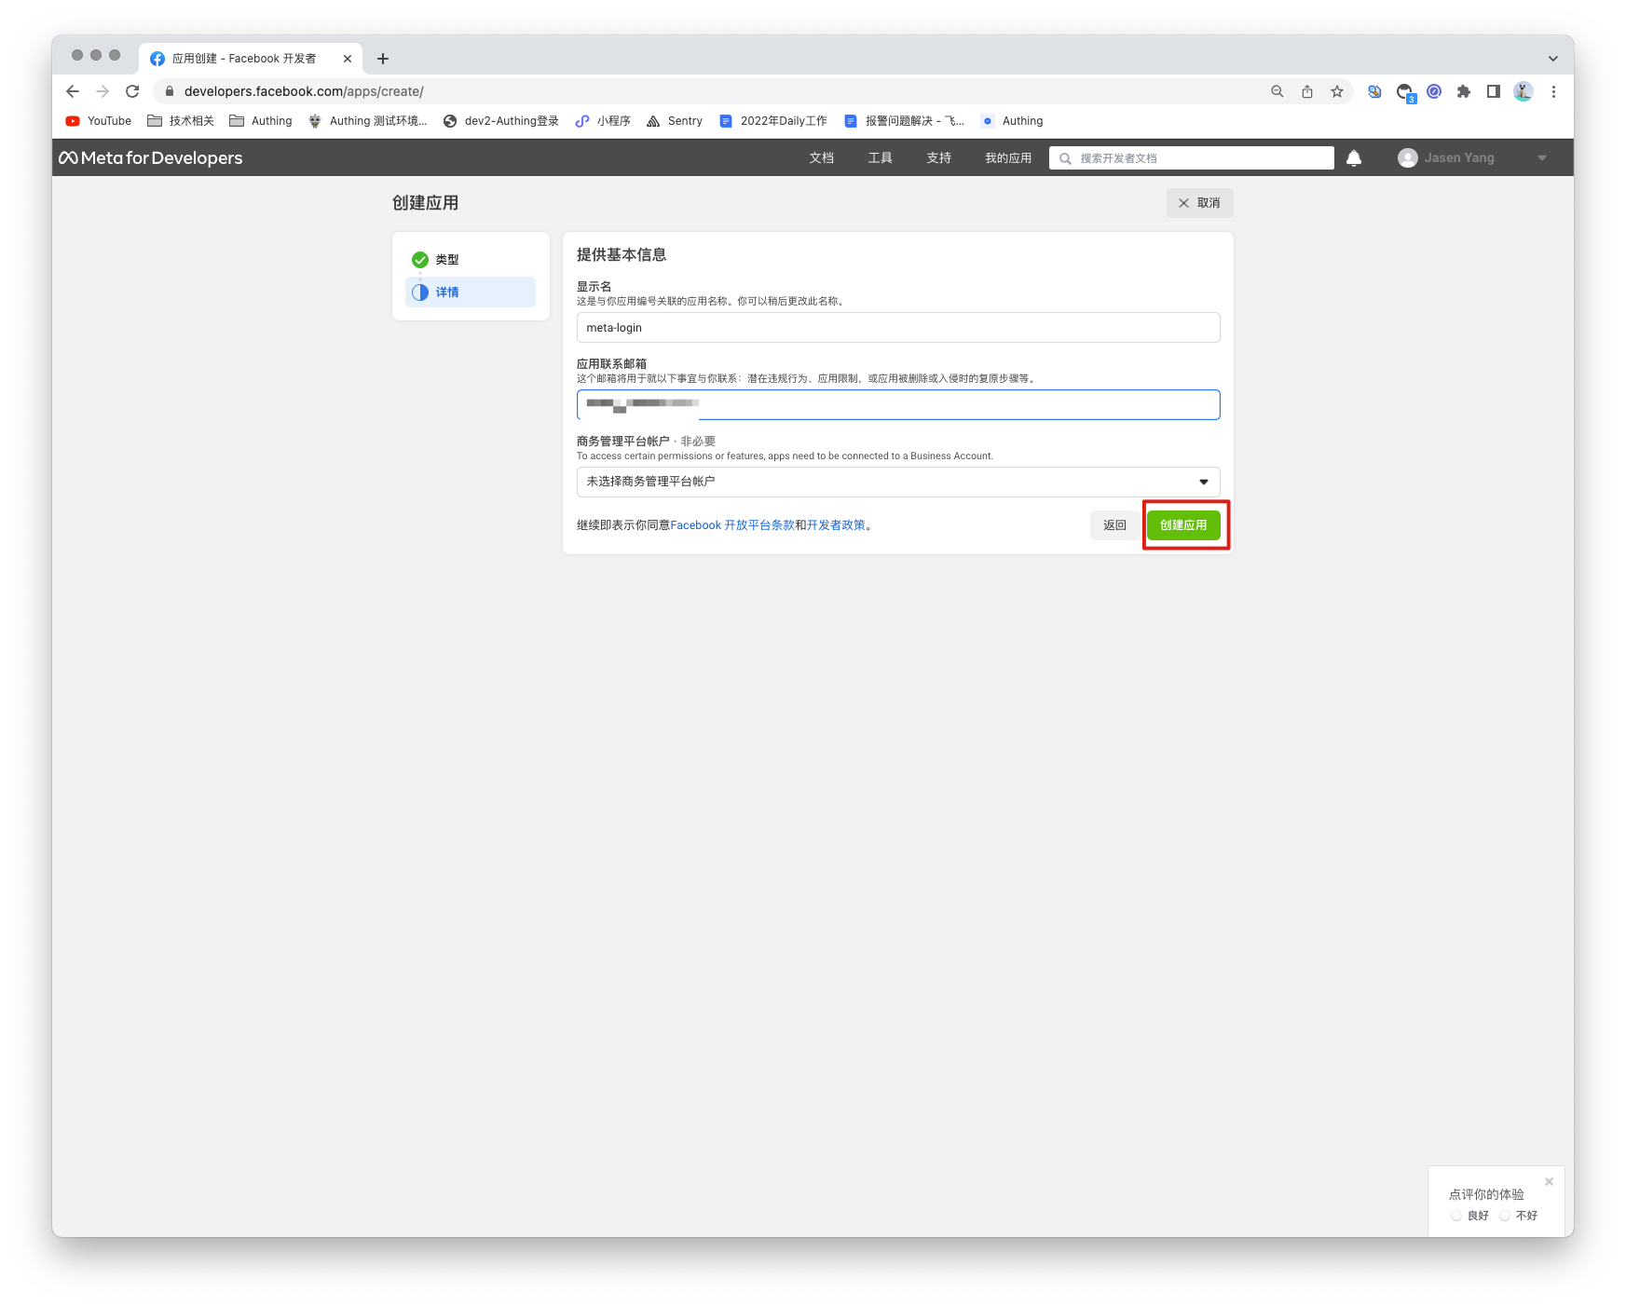1626x1306 pixels.
Task: Open the side panel icon in Chrome toolbar
Action: point(1493,91)
